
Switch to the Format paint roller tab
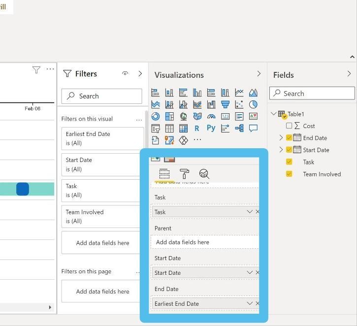184,174
